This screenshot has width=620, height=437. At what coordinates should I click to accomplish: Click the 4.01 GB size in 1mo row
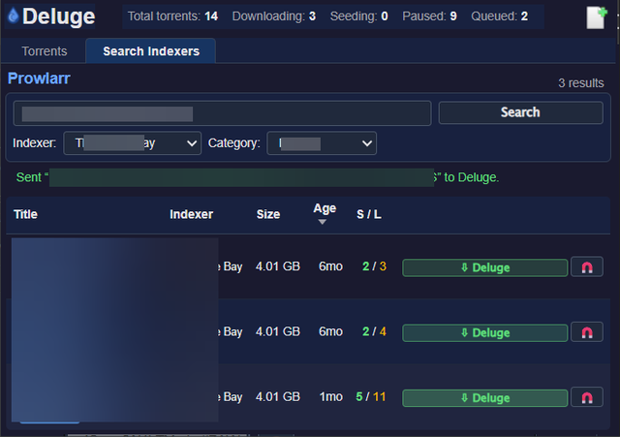tap(278, 396)
